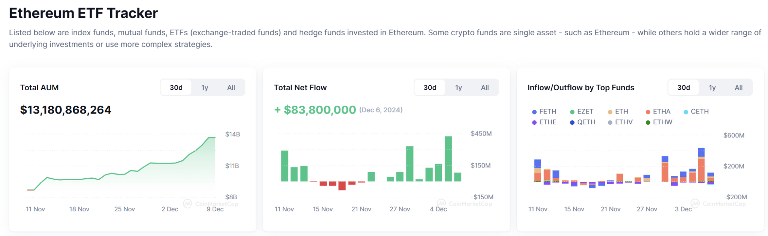
Task: Select the CETH legend marker
Action: [x=687, y=111]
